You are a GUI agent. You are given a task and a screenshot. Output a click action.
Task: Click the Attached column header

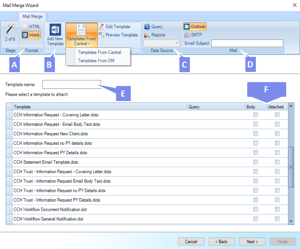click(277, 107)
